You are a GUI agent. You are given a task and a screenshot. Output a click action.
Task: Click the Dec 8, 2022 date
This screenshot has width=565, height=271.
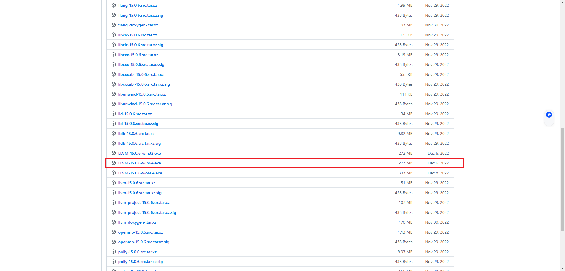[438, 173]
